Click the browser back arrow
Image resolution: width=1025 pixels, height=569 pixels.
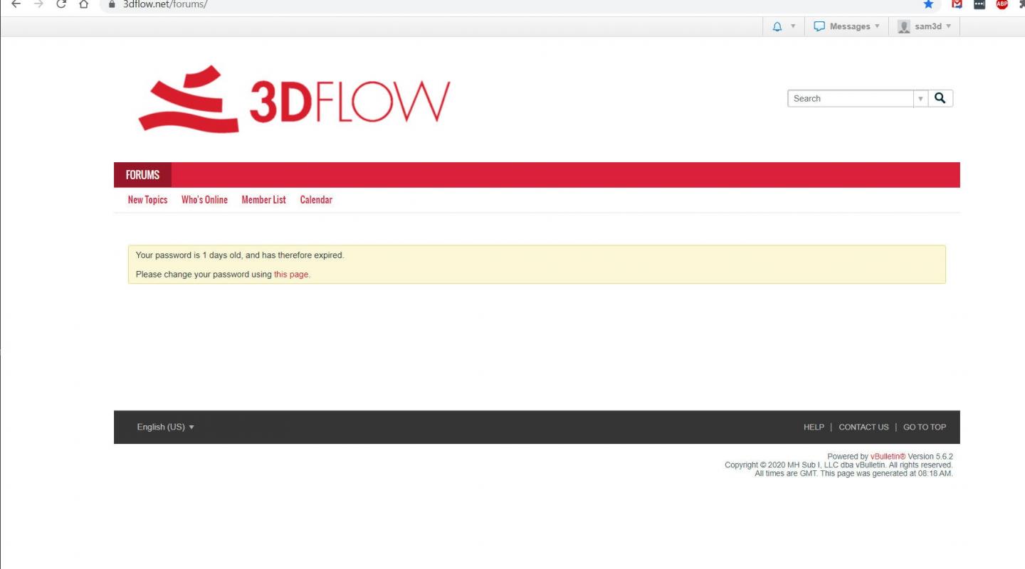tap(16, 4)
